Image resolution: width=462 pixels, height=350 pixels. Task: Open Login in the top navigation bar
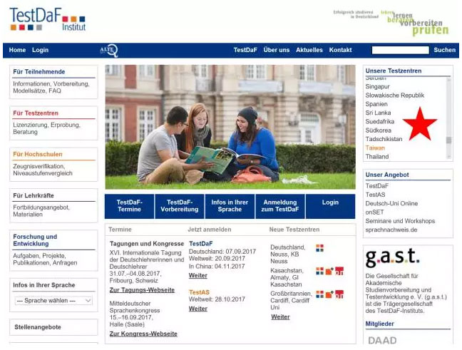click(40, 50)
